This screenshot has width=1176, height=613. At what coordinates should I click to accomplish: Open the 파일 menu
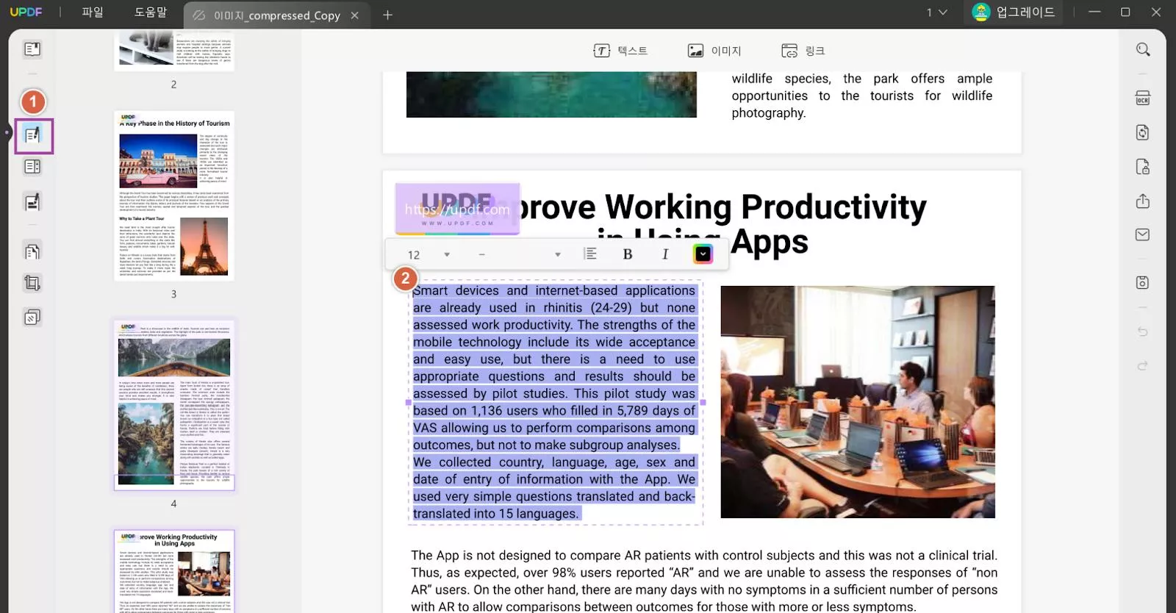93,12
